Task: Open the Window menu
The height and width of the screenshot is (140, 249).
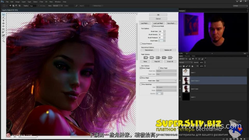Action: tap(58, 2)
